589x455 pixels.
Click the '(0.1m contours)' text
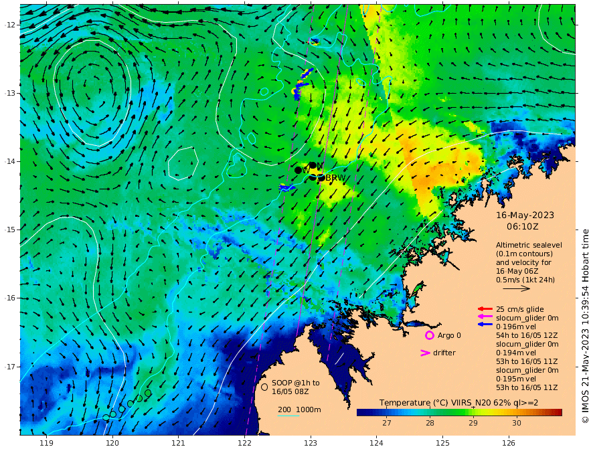click(524, 254)
